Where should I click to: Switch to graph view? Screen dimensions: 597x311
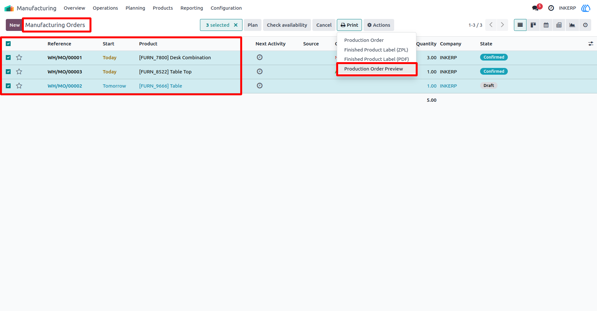point(572,25)
